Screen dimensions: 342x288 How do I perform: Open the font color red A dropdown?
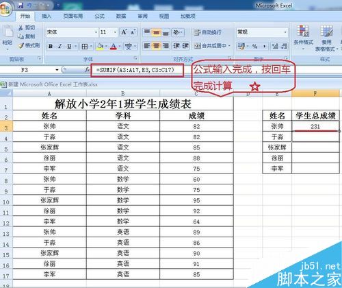(120, 47)
